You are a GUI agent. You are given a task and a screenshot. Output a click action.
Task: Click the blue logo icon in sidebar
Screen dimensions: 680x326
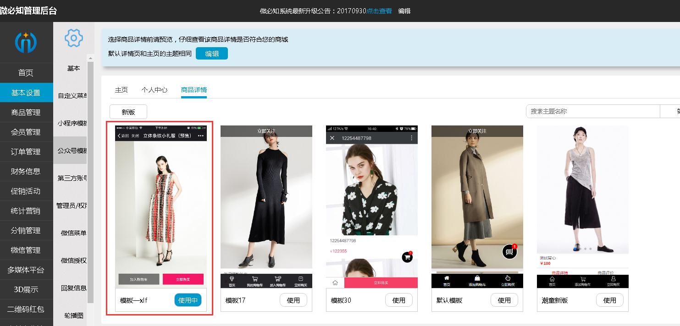pyautogui.click(x=26, y=42)
